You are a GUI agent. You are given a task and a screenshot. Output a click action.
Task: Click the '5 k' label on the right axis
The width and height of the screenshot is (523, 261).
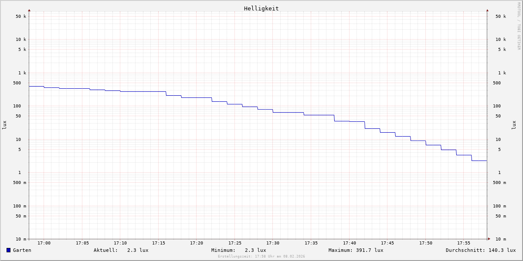point(502,50)
